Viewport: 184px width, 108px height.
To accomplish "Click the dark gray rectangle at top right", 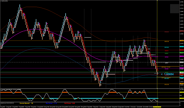I will click(175, 9).
